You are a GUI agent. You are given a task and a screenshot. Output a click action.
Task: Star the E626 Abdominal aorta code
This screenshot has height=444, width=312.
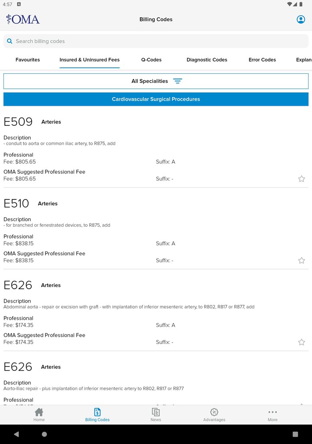point(302,342)
